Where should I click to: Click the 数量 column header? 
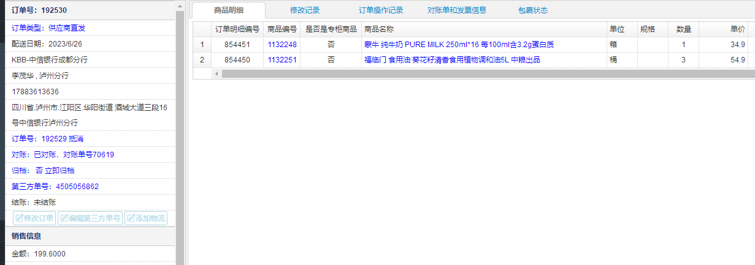pyautogui.click(x=684, y=29)
